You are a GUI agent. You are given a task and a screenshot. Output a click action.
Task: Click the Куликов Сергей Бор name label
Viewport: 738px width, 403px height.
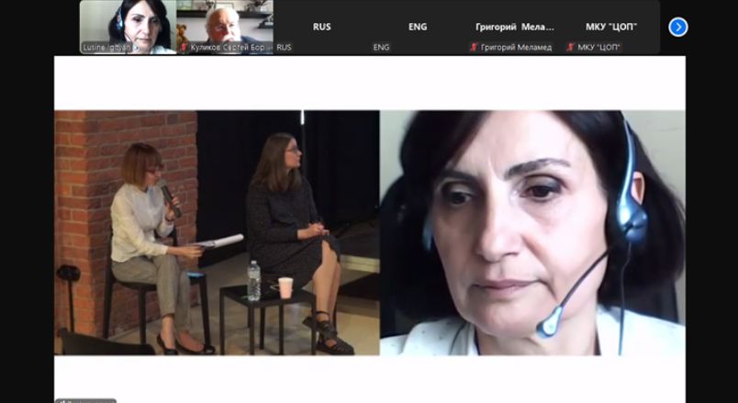coord(228,47)
